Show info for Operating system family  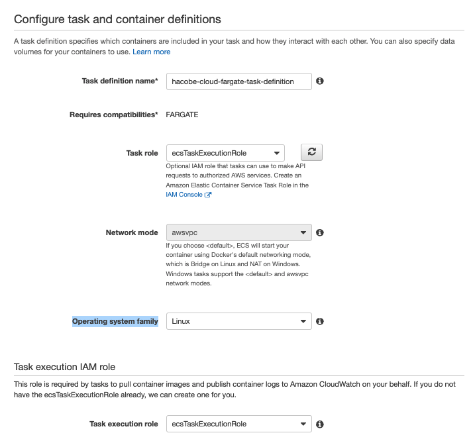pyautogui.click(x=320, y=321)
